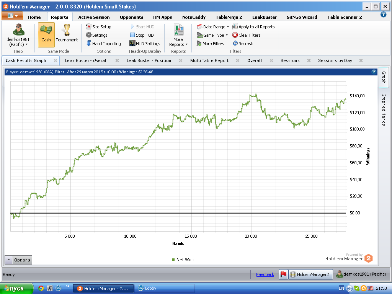Launch Chrome from quick launch
The image size is (392, 294).
pyautogui.click(x=41, y=288)
